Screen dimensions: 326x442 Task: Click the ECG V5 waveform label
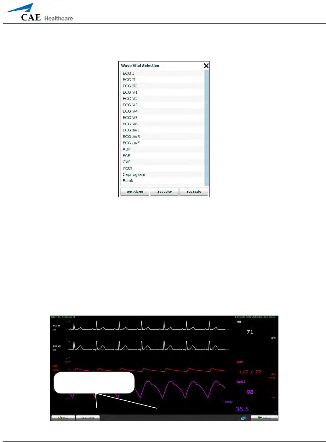pos(57,346)
